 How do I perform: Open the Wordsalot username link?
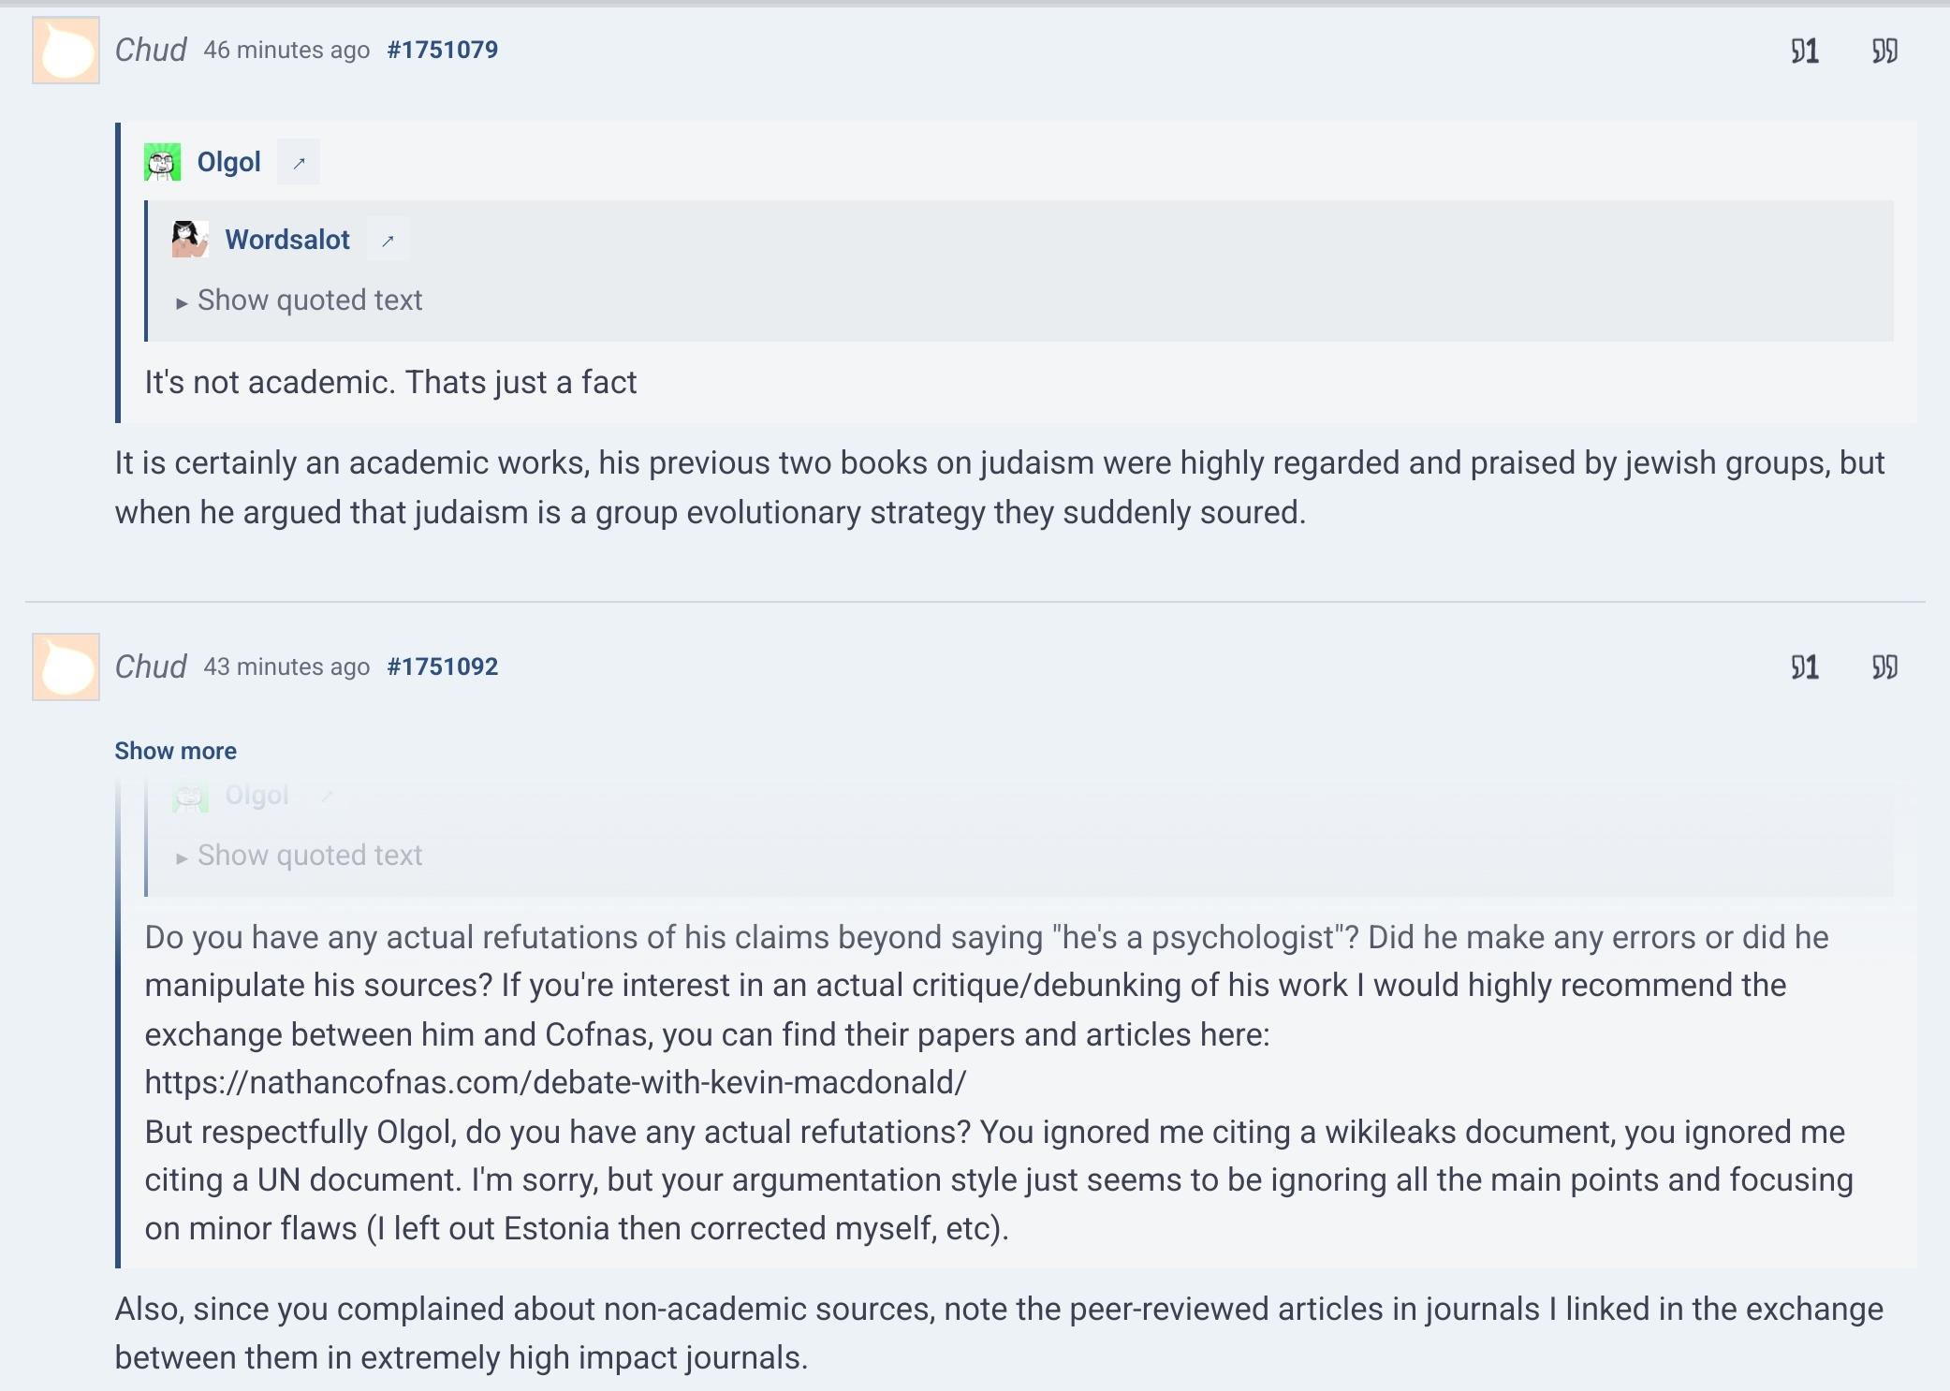point(287,240)
